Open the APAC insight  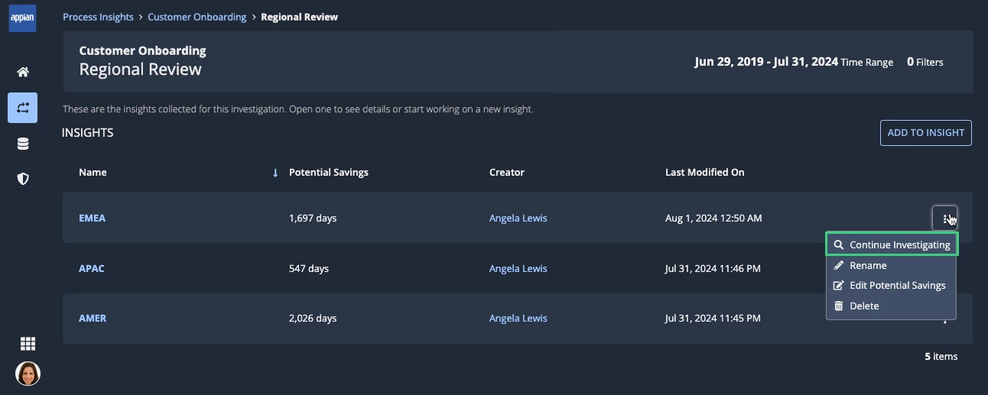92,268
